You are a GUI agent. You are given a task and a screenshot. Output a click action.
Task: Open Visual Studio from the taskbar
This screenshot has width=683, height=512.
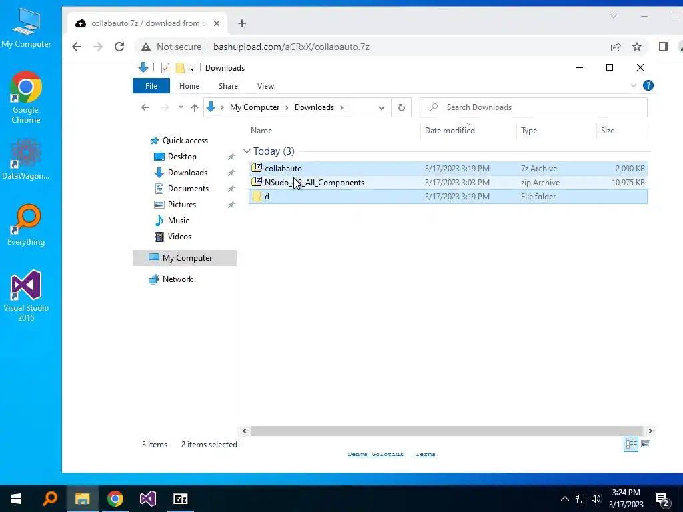coord(147,499)
